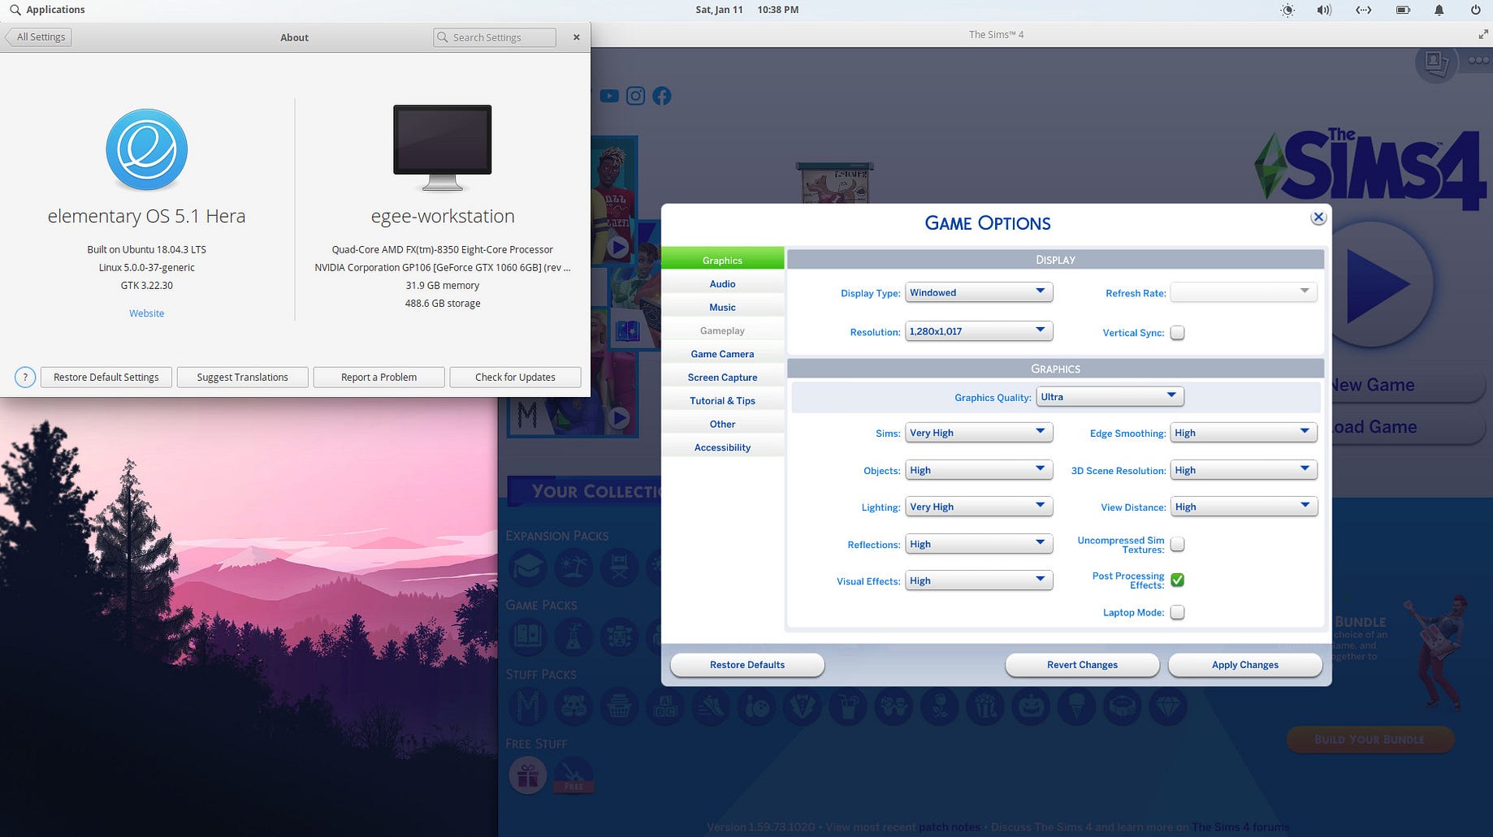Click the Restore Defaults button in Game Options
The height and width of the screenshot is (837, 1493).
point(747,665)
